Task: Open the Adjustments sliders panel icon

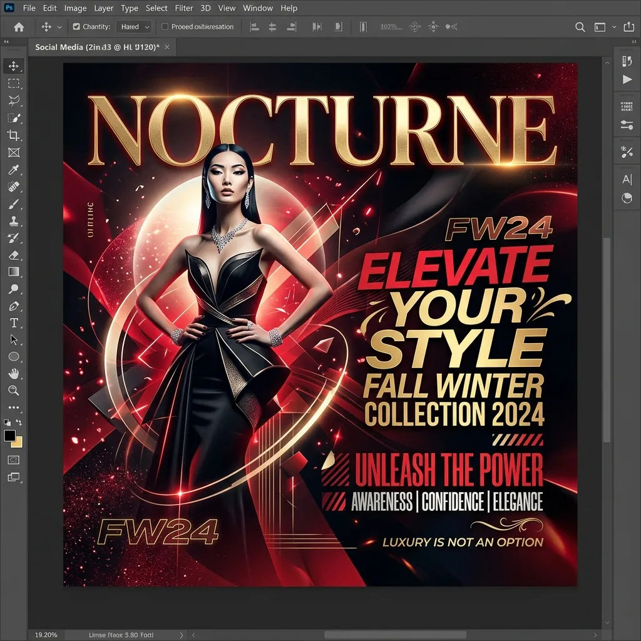Action: [627, 125]
